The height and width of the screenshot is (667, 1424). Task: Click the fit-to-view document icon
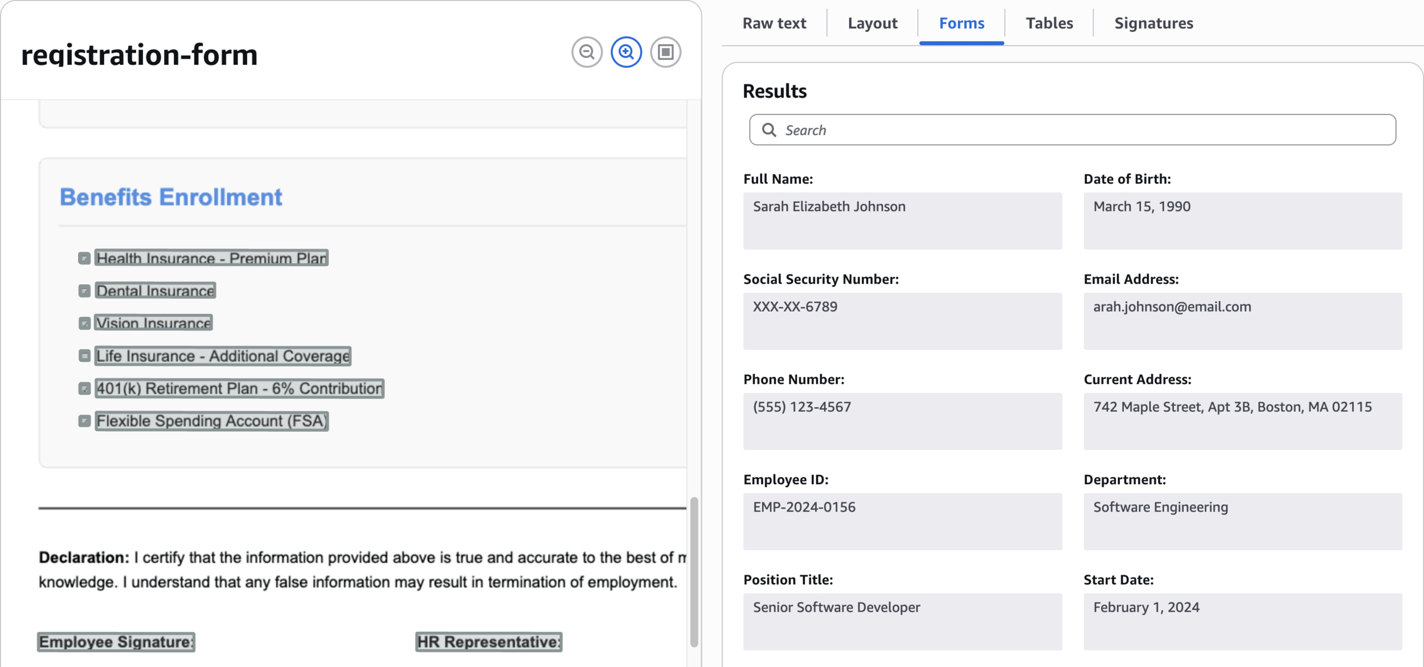pos(665,52)
